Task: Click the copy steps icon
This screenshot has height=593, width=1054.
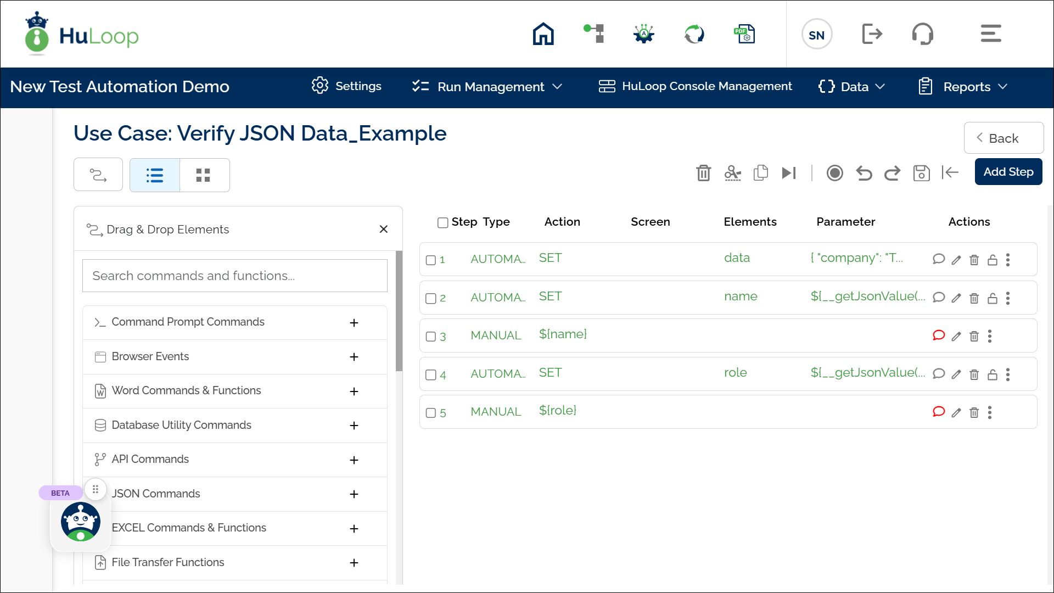Action: click(760, 173)
